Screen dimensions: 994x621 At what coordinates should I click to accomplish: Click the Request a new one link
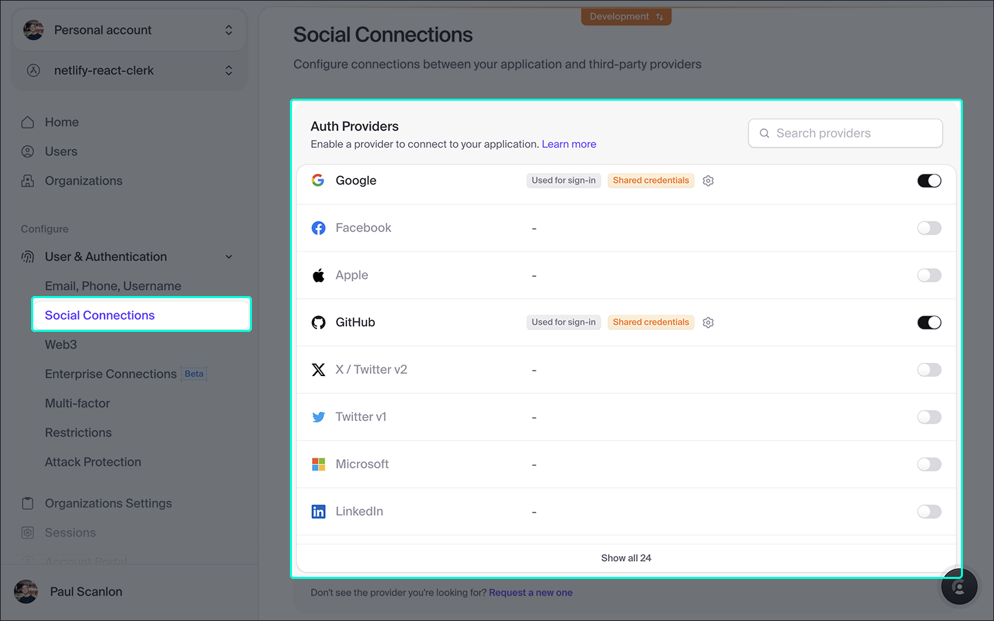click(531, 593)
